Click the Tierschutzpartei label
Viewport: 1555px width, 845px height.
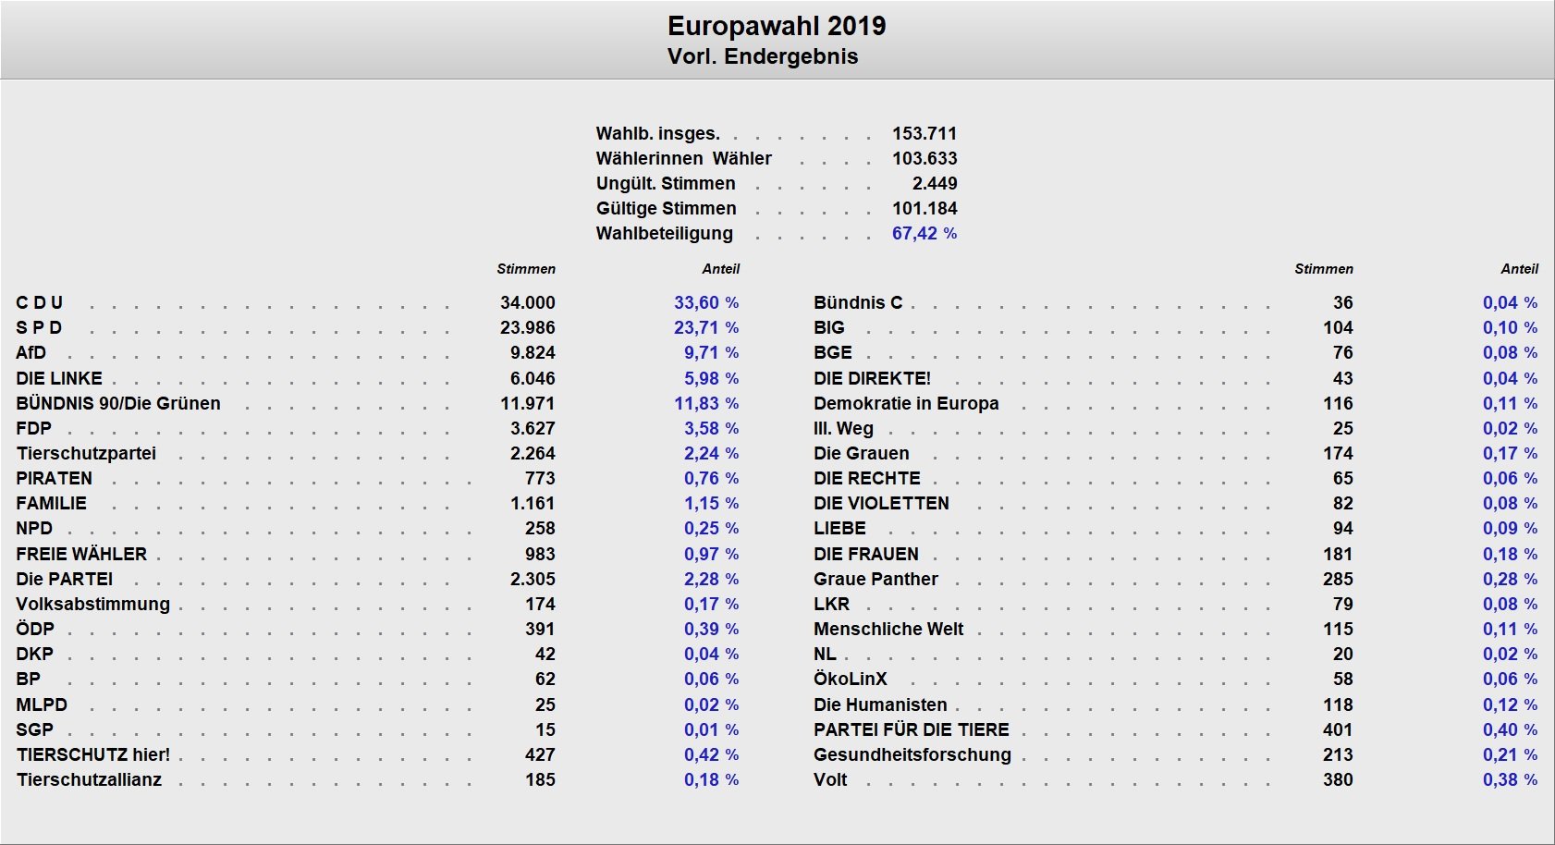(x=86, y=453)
